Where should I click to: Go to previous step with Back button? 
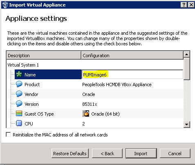tap(107, 154)
